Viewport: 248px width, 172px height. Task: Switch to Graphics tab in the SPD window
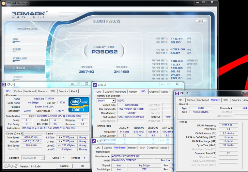(x=154, y=92)
